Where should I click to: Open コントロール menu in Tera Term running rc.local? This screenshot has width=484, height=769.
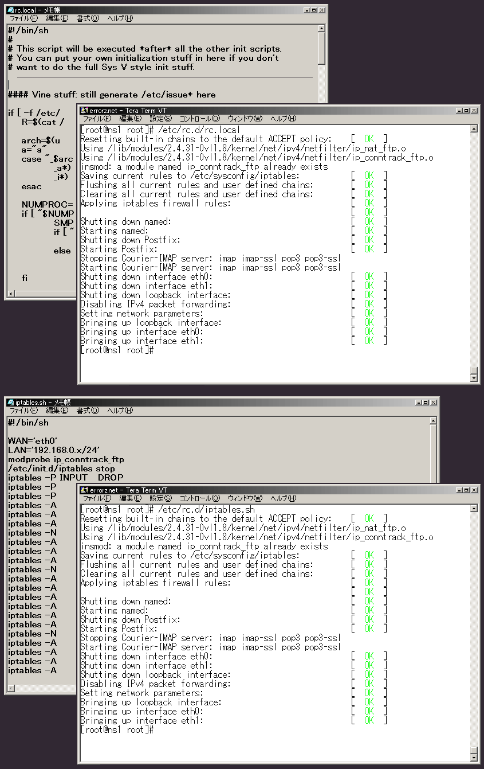pos(199,119)
